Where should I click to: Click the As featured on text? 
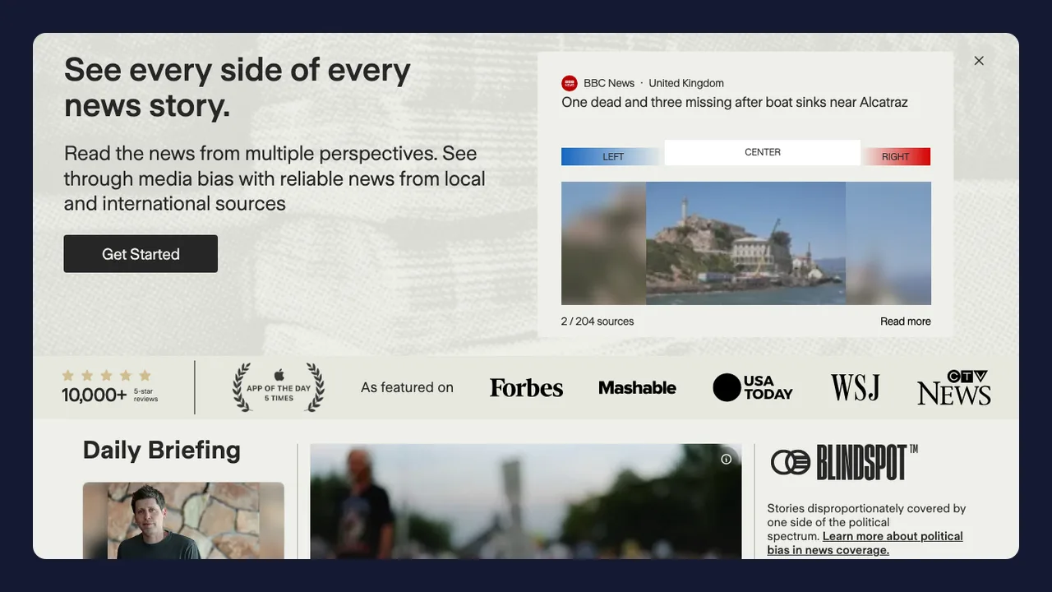coord(408,387)
